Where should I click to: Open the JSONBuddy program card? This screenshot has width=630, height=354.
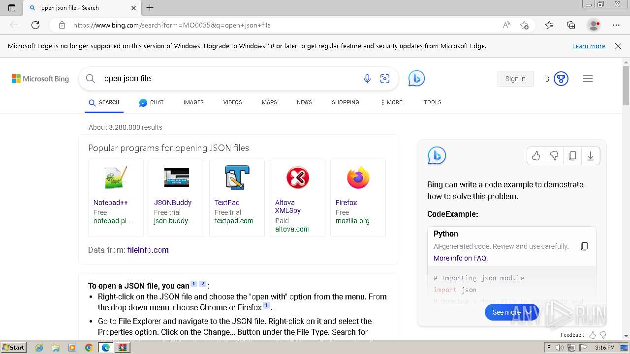point(176,198)
